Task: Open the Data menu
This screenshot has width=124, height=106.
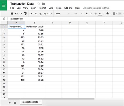Action: pos(51,8)
